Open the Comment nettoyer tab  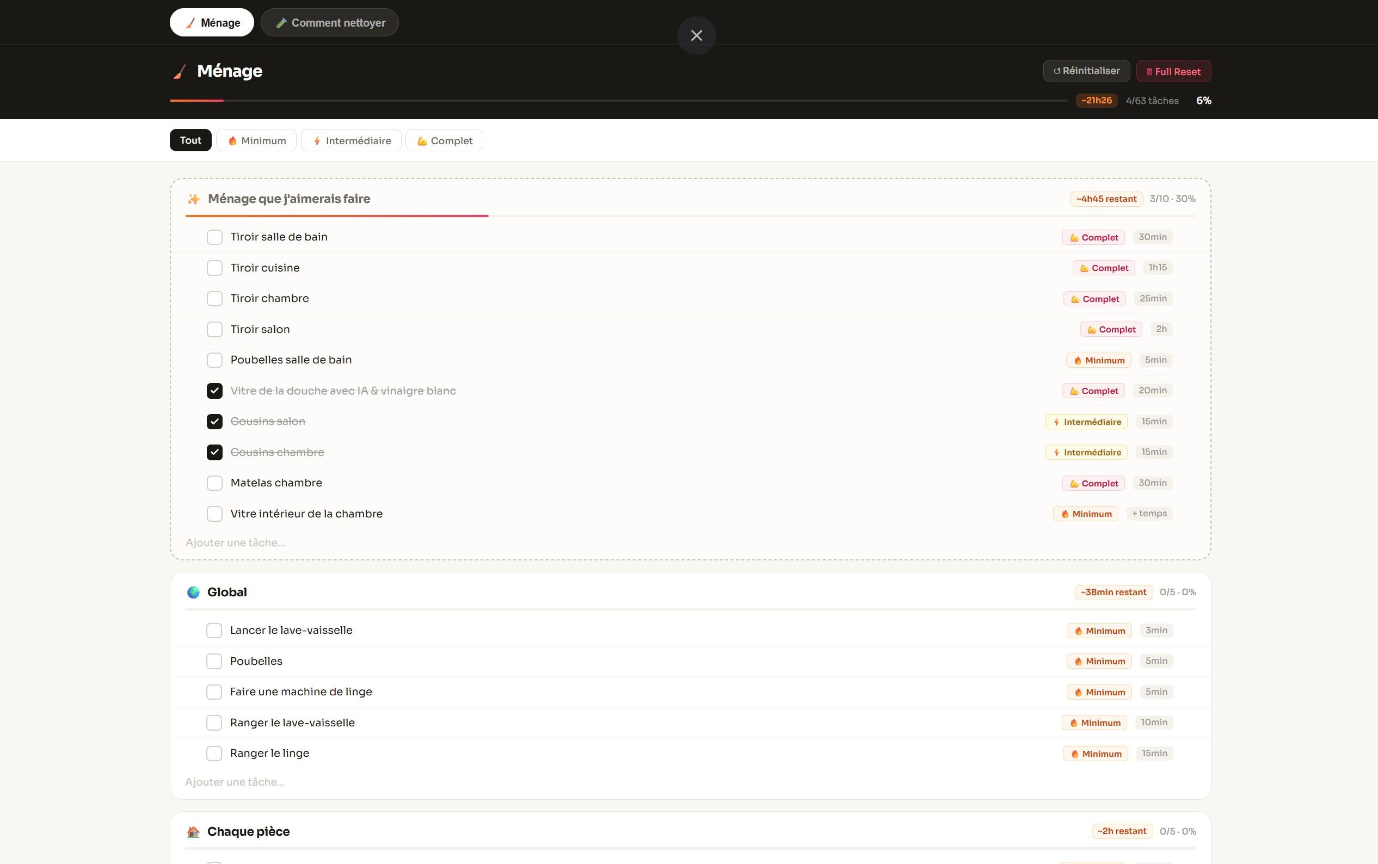tap(329, 22)
